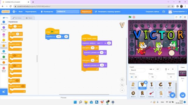The image size is (188, 105).
Task: Open My Stuff folder icon
Action: pyautogui.click(x=164, y=12)
